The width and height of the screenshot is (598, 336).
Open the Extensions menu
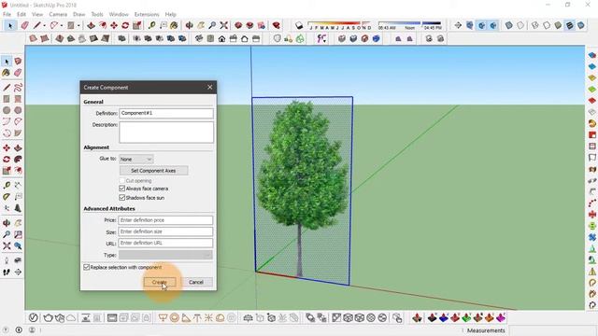tap(147, 14)
